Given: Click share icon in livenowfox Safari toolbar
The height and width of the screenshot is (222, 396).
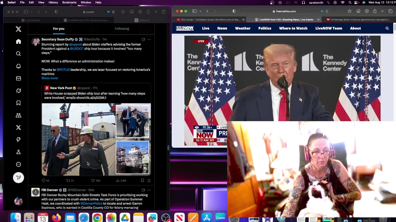Looking at the screenshot, I should (x=375, y=11).
